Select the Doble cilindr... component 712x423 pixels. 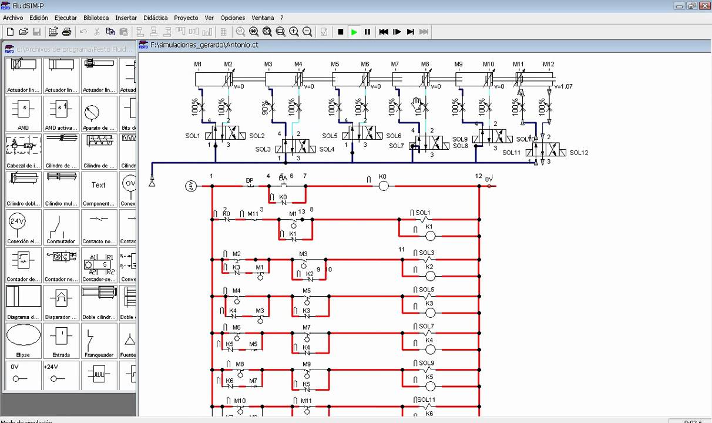point(99,303)
